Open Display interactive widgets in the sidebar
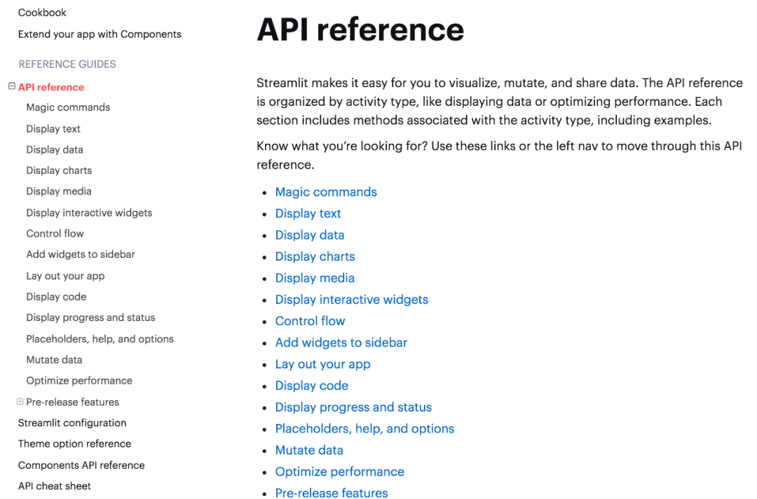This screenshot has width=757, height=499. tap(89, 213)
